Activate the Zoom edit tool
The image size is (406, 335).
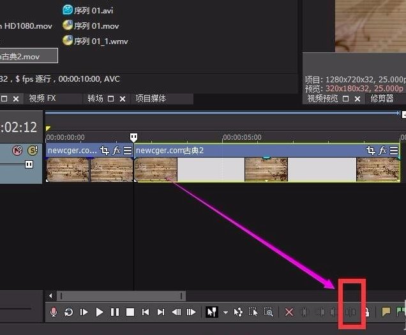tap(268, 312)
